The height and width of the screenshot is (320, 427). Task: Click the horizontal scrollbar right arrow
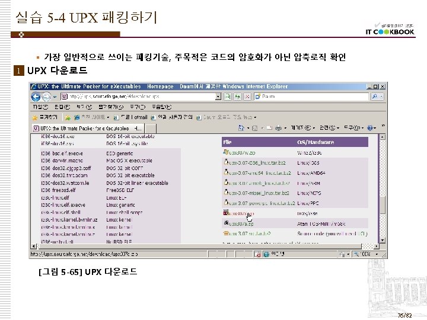377,247
